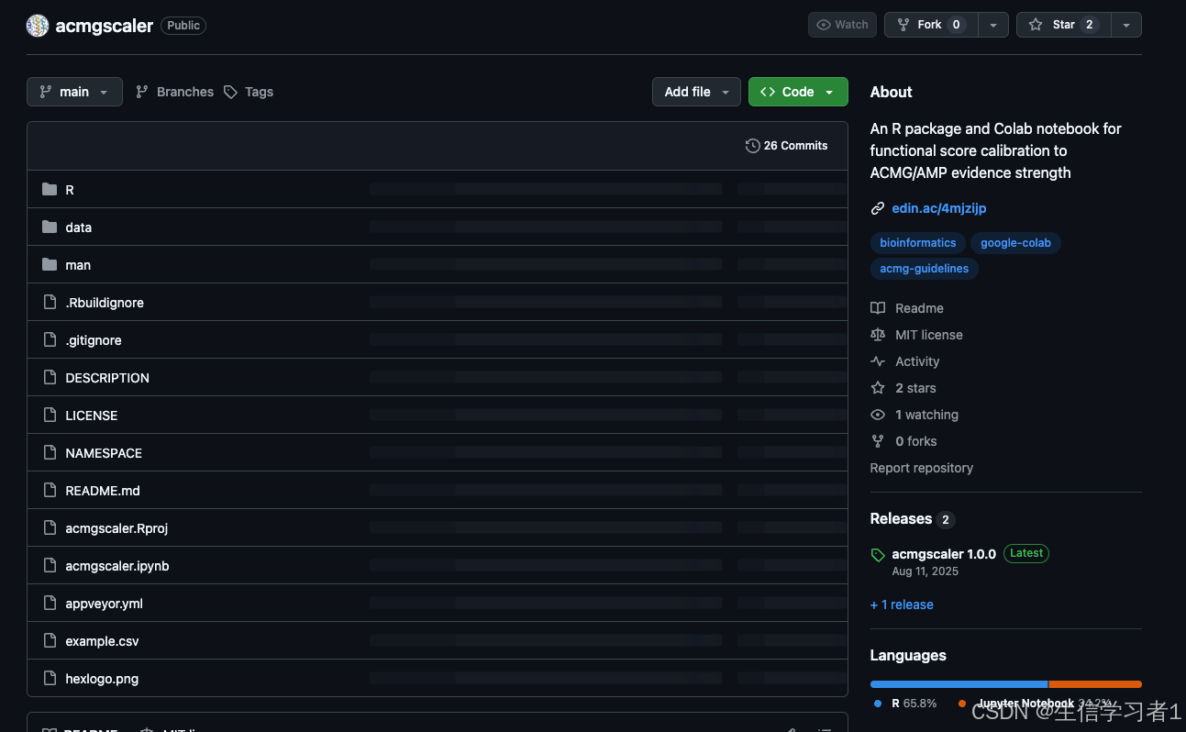Select the acmg-guidelines topic tag
This screenshot has width=1186, height=732.
click(x=924, y=269)
